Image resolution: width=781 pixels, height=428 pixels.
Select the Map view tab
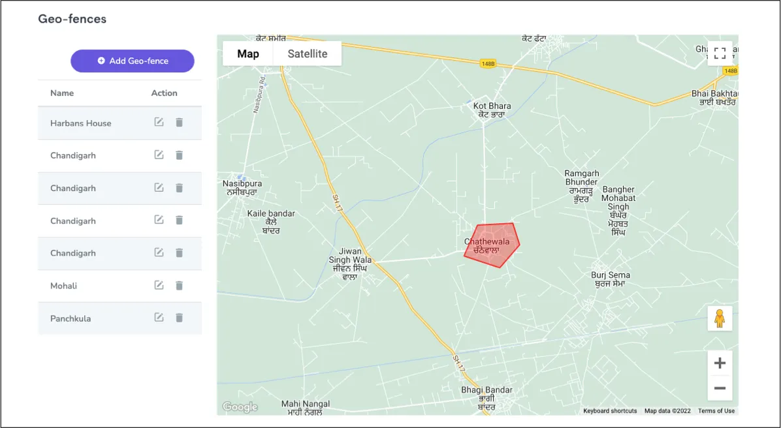(248, 53)
